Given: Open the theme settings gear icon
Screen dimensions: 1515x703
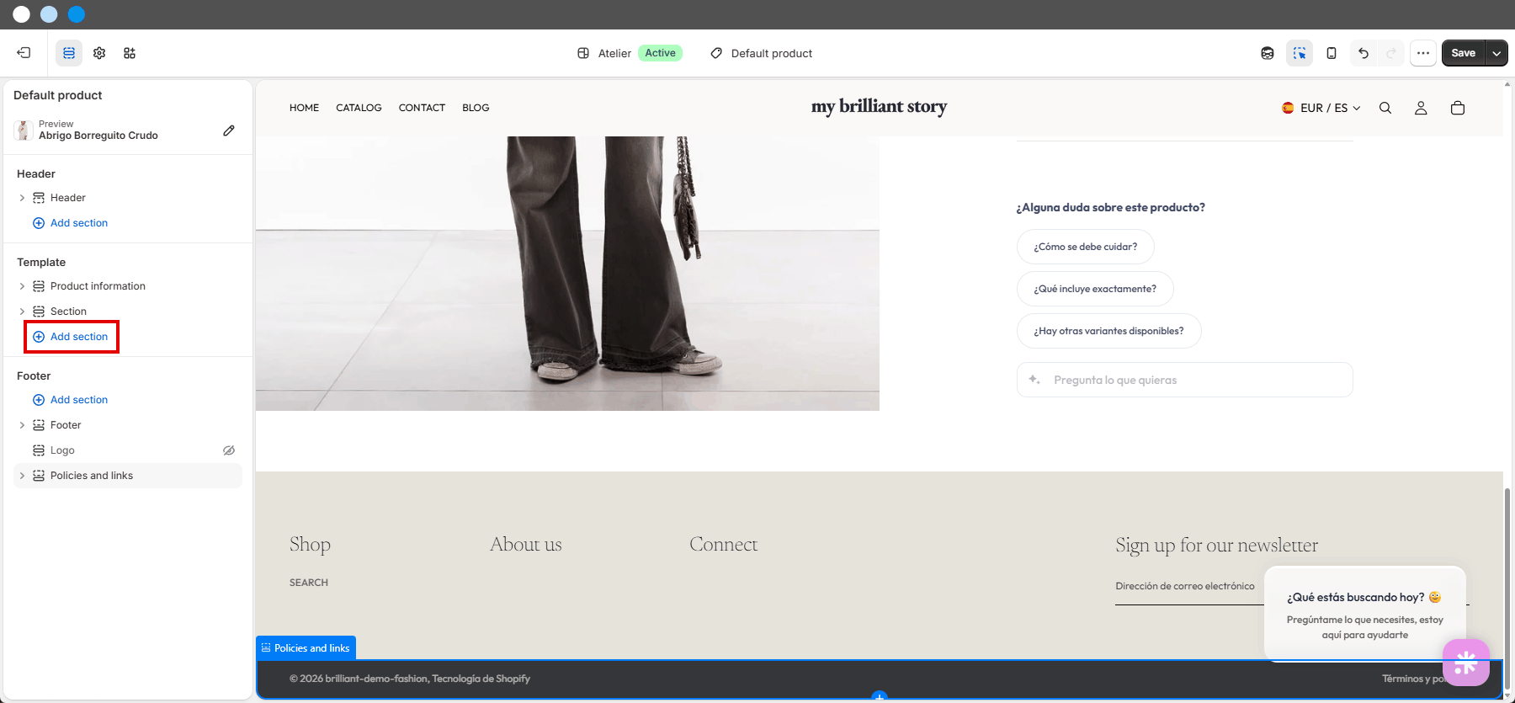Looking at the screenshot, I should point(99,53).
